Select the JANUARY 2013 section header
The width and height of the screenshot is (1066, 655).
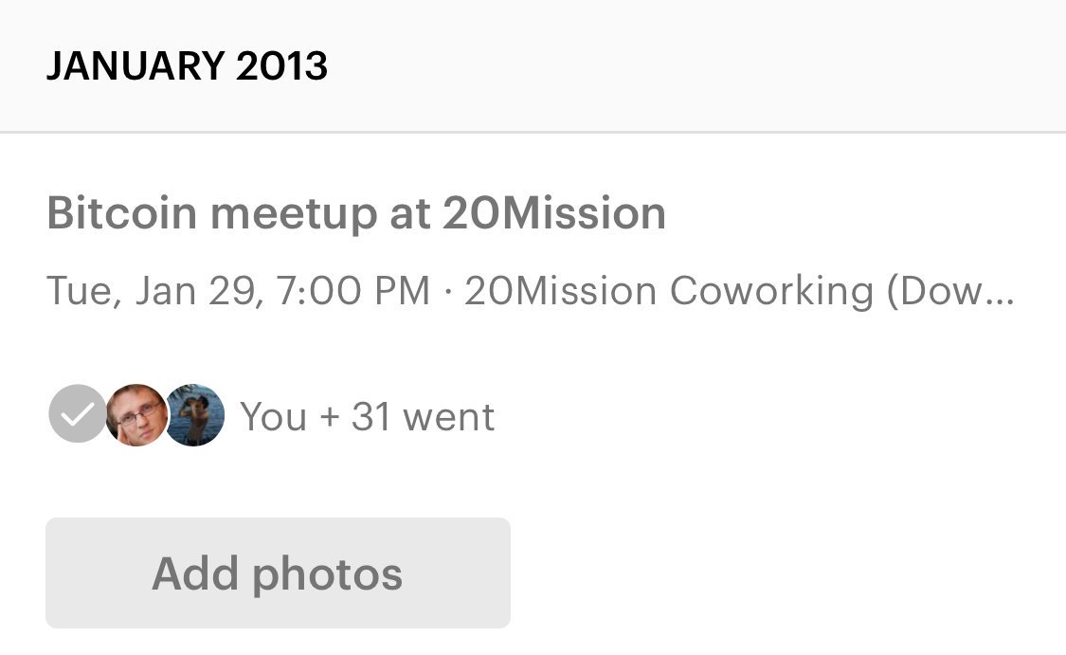(187, 65)
